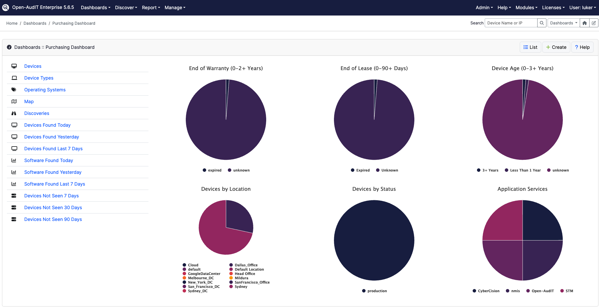Viewport: 599px width, 308px height.
Task: Open the Dashboards menu in top navigation
Action: [x=95, y=7]
